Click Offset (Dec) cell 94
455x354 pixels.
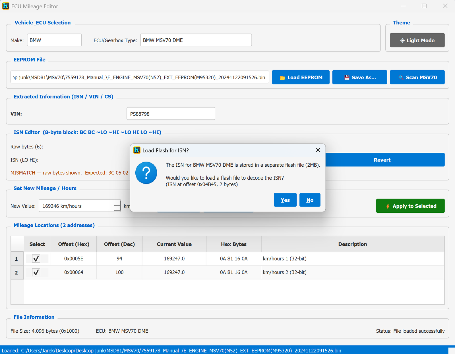(x=119, y=259)
